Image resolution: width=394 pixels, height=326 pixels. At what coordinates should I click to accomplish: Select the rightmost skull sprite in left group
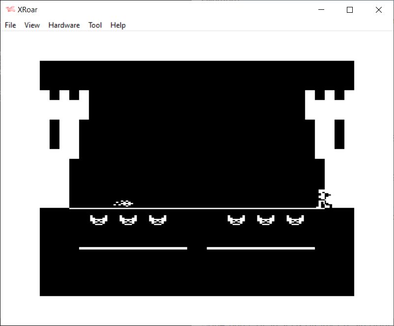(157, 220)
